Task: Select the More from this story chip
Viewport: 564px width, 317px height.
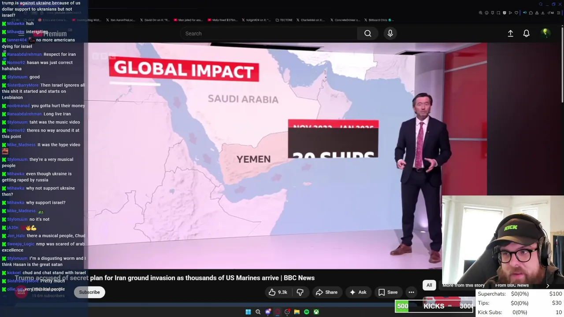Action: tap(464, 285)
